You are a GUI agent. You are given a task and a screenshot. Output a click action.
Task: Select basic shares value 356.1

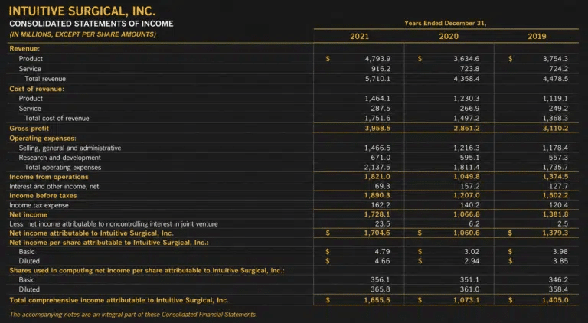[381, 280]
